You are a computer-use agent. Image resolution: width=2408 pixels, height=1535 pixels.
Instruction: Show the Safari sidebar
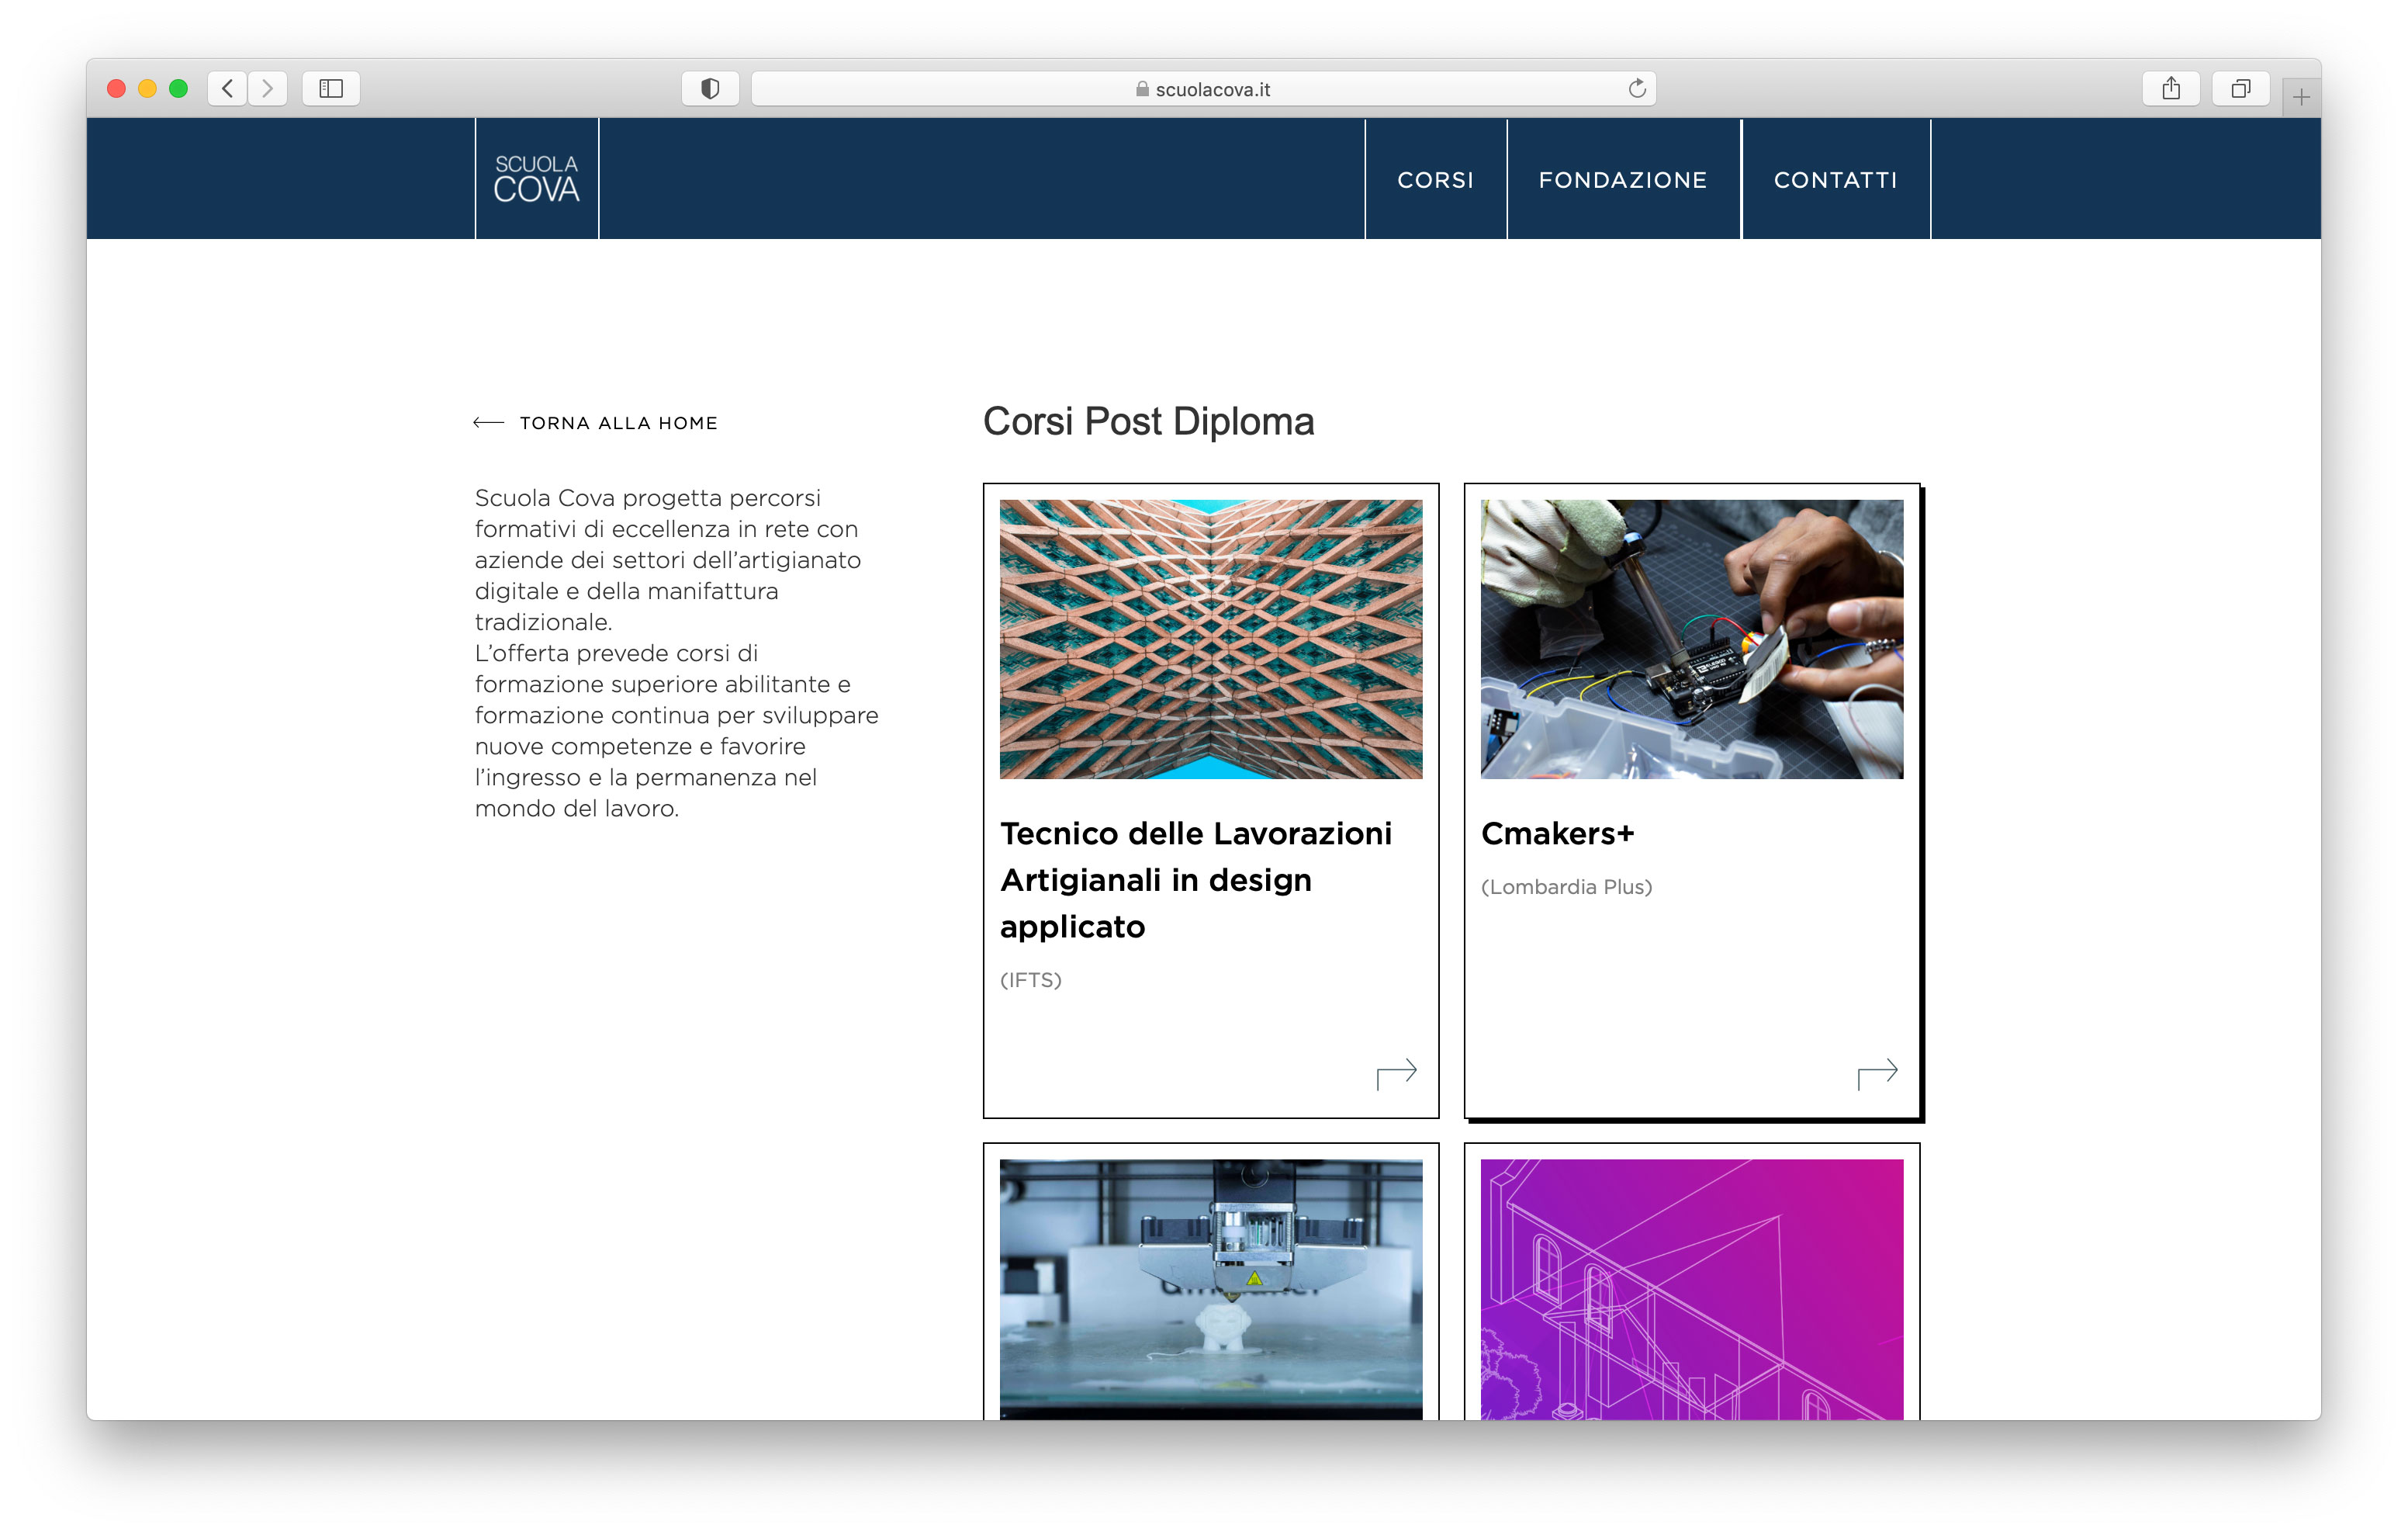coord(331,89)
